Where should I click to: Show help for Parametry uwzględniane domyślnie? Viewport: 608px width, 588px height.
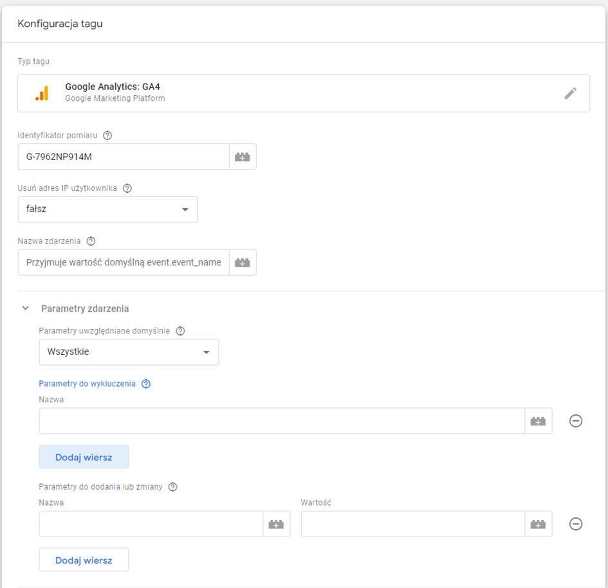pyautogui.click(x=180, y=331)
